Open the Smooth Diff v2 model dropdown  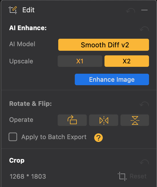pyautogui.click(x=104, y=45)
